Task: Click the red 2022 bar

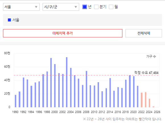Action: [142, 100]
